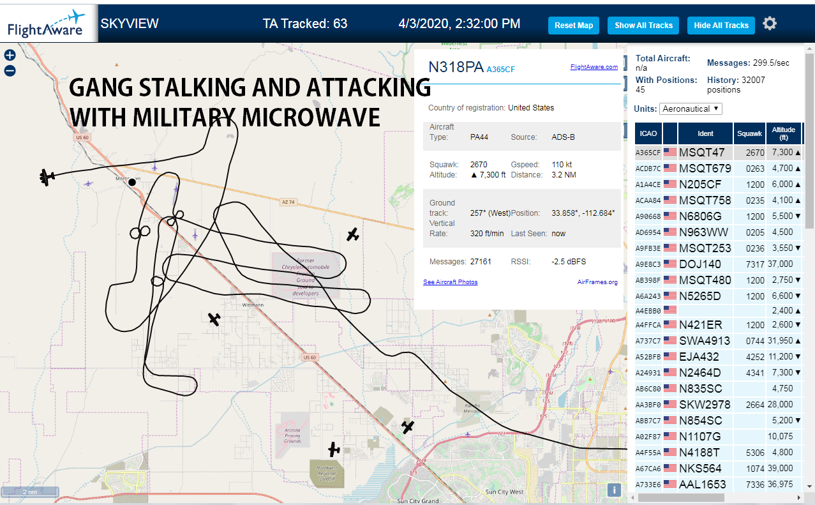Select N4188T in the aircraft list
The image size is (815, 505).
click(x=699, y=453)
